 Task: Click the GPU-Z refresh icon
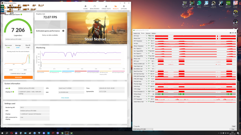(x=233, y=33)
